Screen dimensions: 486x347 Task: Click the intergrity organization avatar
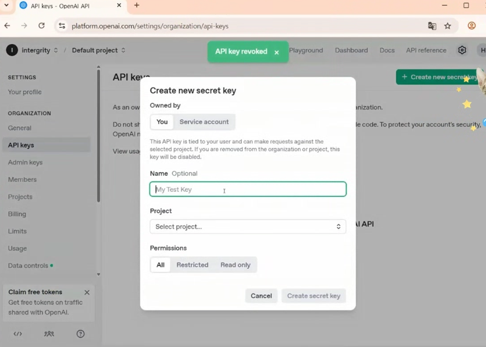(12, 50)
